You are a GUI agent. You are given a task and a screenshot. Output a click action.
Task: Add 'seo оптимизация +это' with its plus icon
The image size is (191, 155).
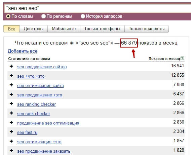point(11,141)
